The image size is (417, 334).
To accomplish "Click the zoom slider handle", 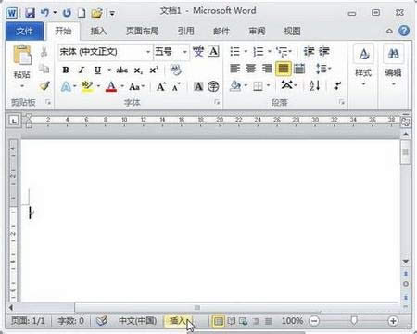I will coord(354,321).
